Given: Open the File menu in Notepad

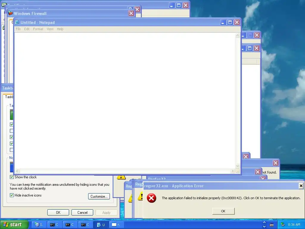Looking at the screenshot, I should point(18,29).
